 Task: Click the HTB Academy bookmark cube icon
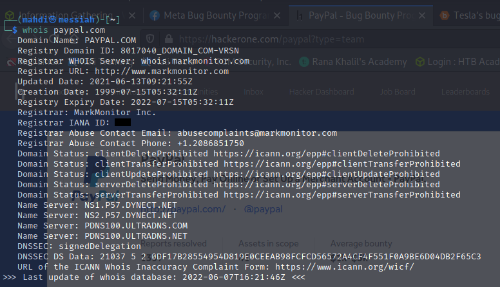click(x=420, y=62)
